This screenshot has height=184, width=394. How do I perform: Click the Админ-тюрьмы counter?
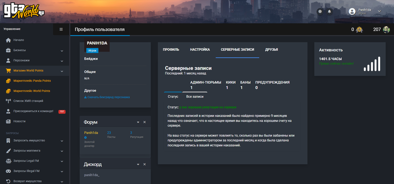tap(206, 85)
